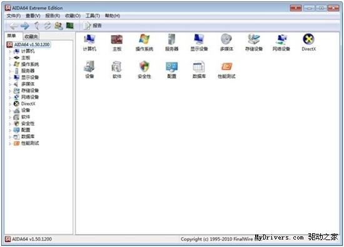Viewport: 344px width, 247px height.
Task: Click the users toolbar icon
Action: (x=59, y=26)
